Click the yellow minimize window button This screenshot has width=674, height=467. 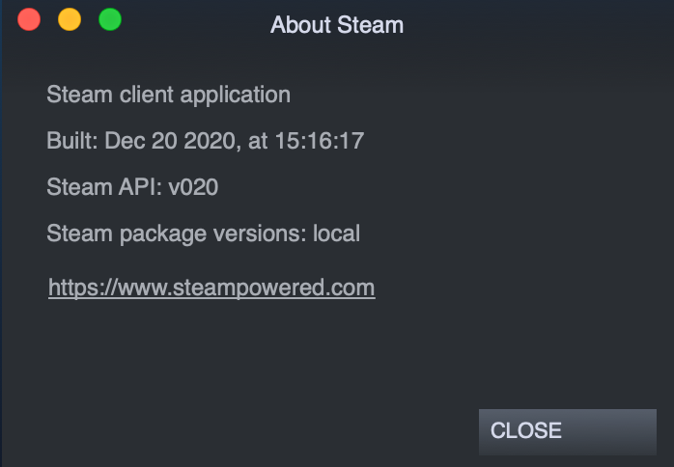point(70,19)
